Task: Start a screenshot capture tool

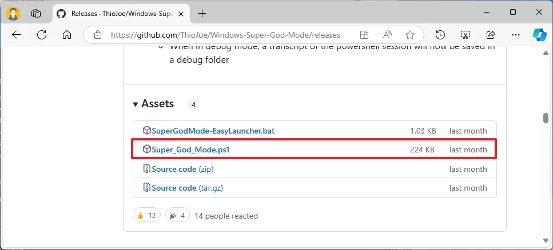Action: [466, 34]
